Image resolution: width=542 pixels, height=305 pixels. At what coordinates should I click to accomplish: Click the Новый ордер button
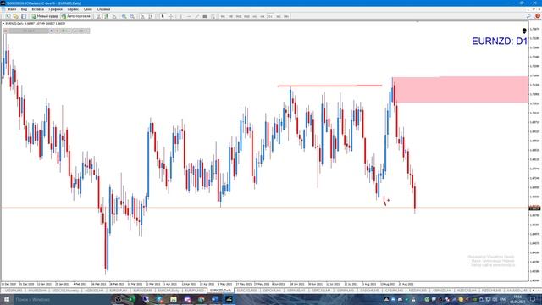point(45,16)
